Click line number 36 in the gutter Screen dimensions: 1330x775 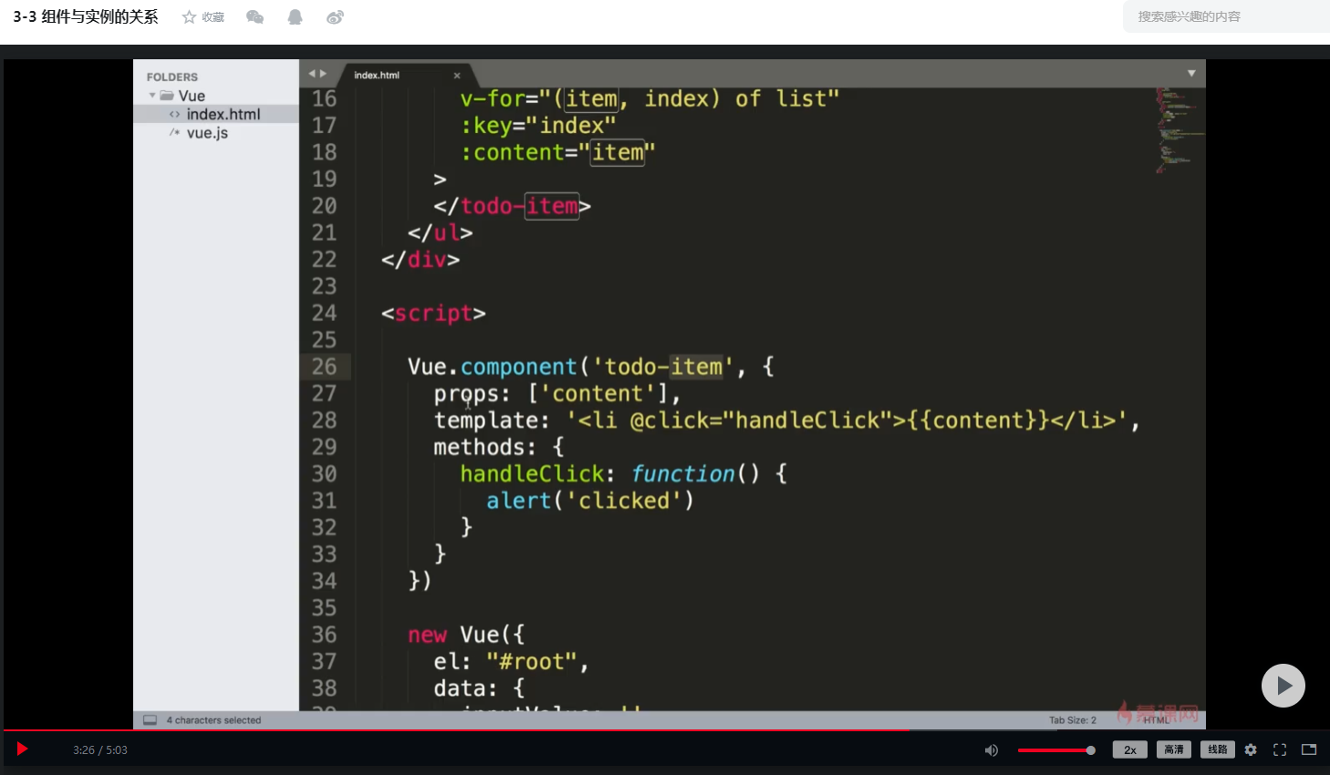click(324, 635)
